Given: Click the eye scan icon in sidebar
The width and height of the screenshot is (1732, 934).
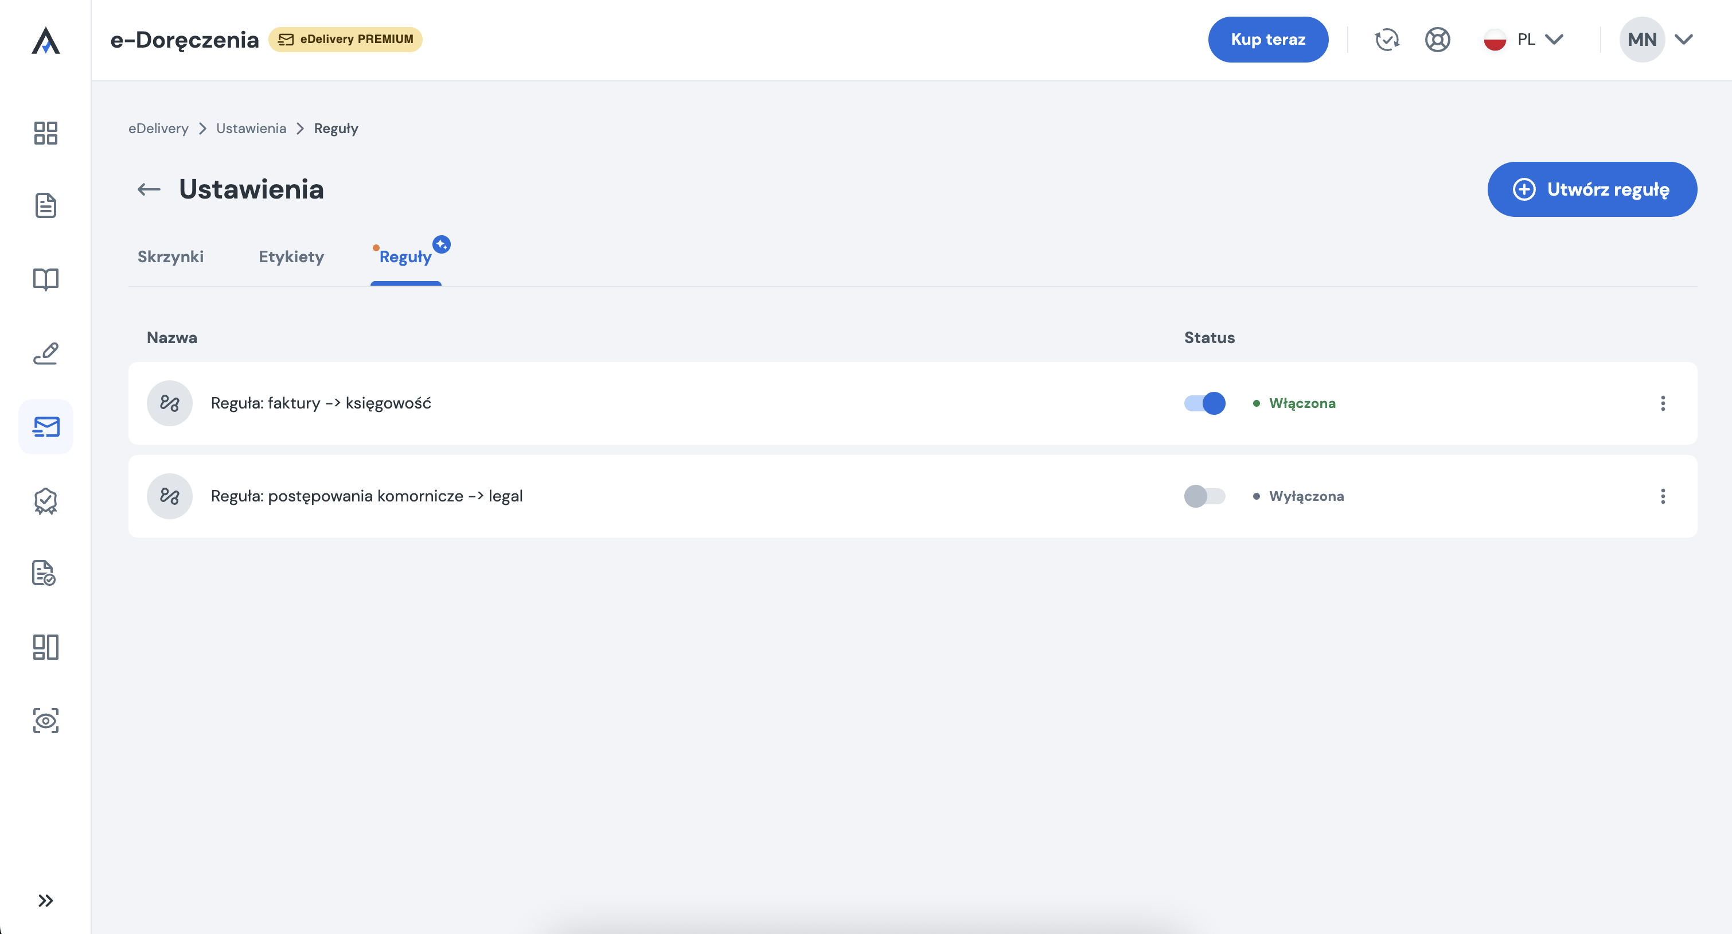Looking at the screenshot, I should click(x=46, y=720).
